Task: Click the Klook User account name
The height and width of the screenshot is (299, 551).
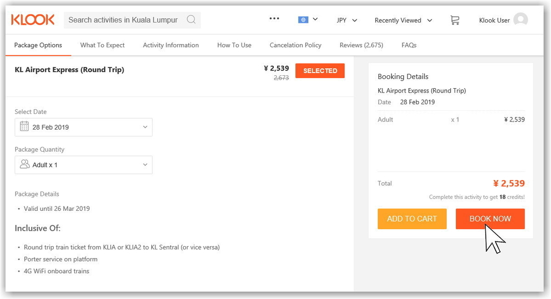Action: click(494, 20)
